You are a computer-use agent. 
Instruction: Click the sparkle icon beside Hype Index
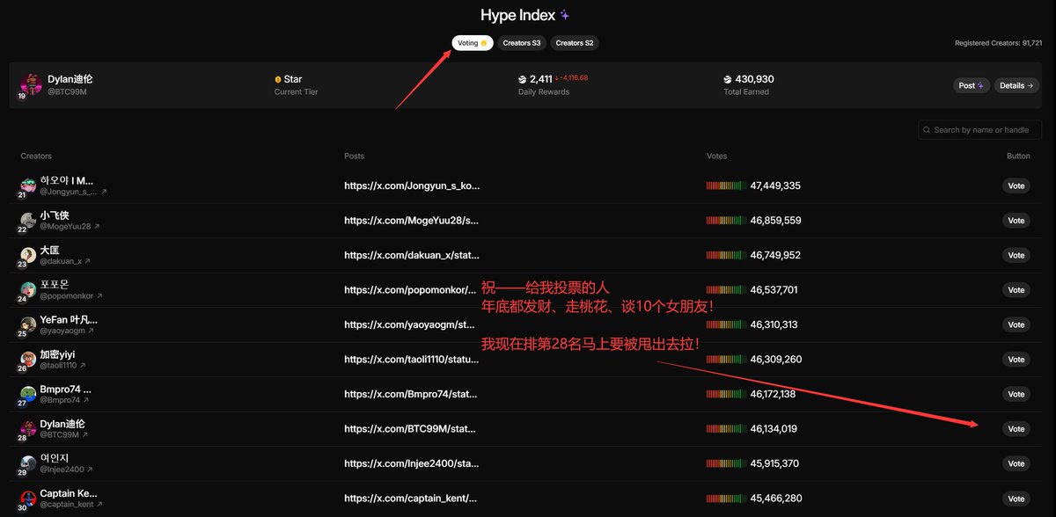click(565, 15)
